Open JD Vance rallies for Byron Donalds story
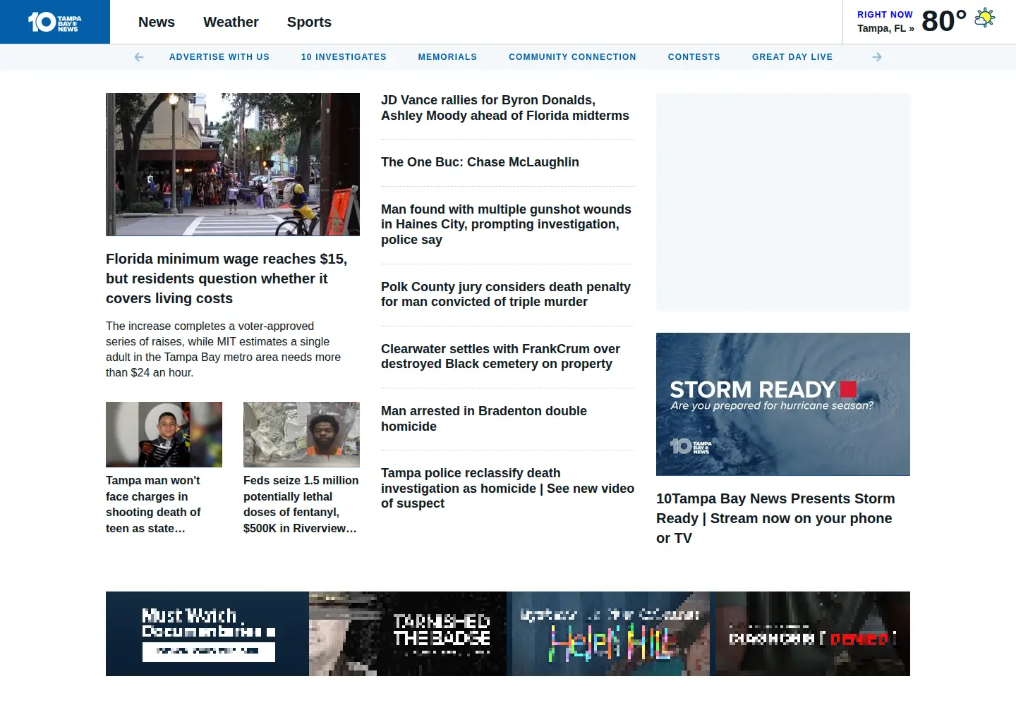 click(505, 108)
